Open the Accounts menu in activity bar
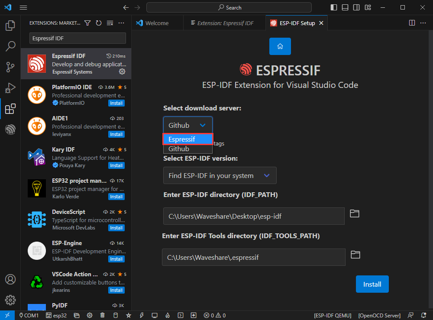The width and height of the screenshot is (433, 320). pos(10,279)
